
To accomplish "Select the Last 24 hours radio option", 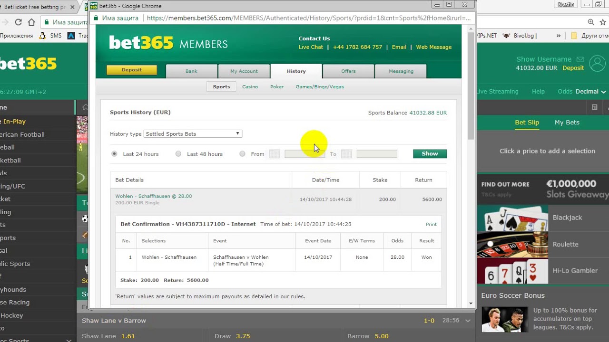I will pos(114,154).
